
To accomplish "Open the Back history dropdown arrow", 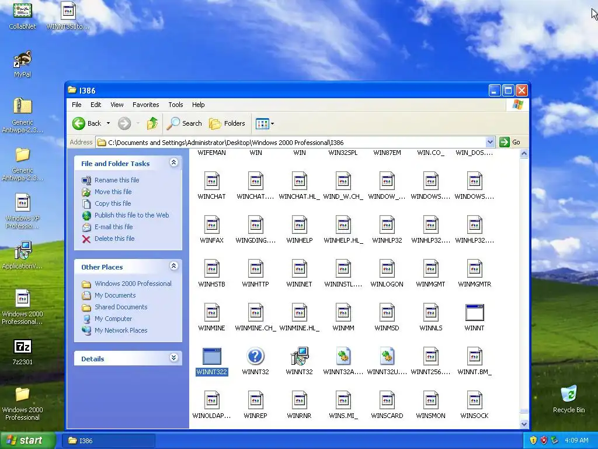I will click(108, 123).
